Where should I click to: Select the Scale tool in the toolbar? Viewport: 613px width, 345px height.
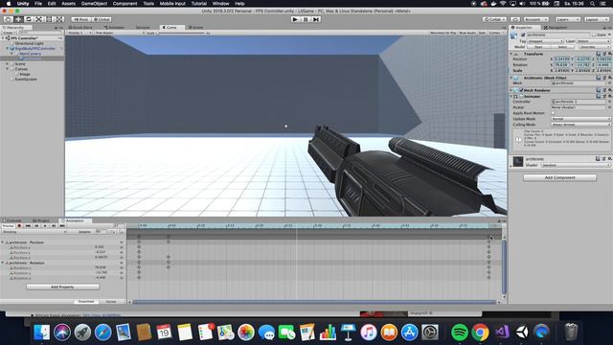pyautogui.click(x=38, y=19)
